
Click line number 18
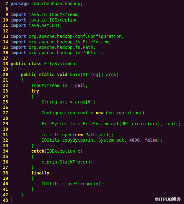point(5,64)
